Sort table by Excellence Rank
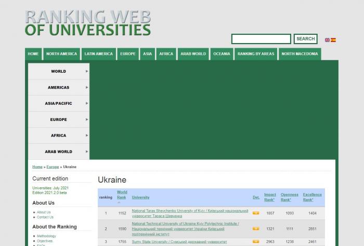 pyautogui.click(x=312, y=197)
